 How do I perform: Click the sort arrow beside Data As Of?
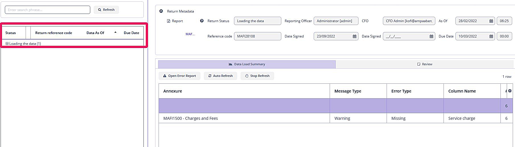tap(115, 32)
